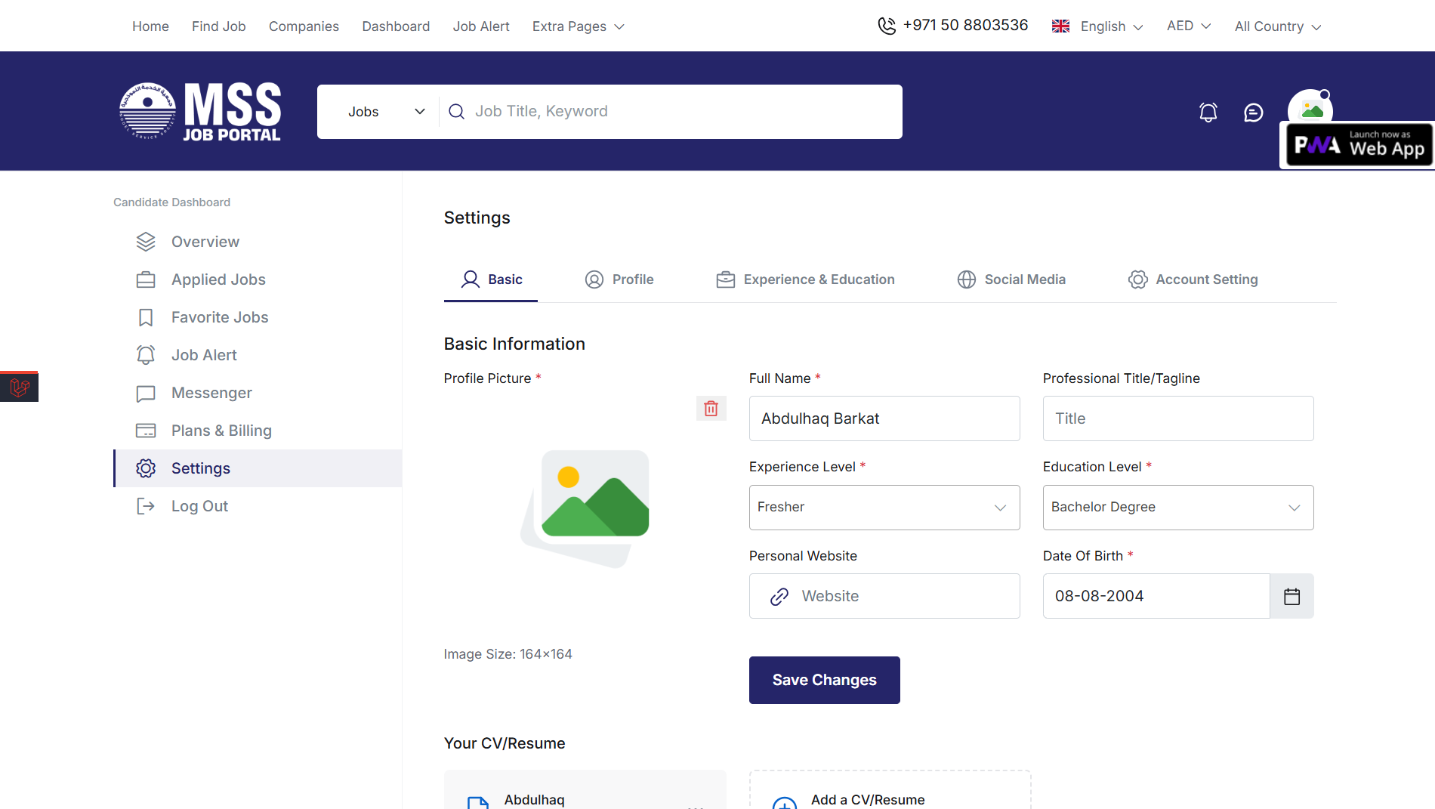
Task: Open the chat messages icon in header
Action: pyautogui.click(x=1253, y=113)
